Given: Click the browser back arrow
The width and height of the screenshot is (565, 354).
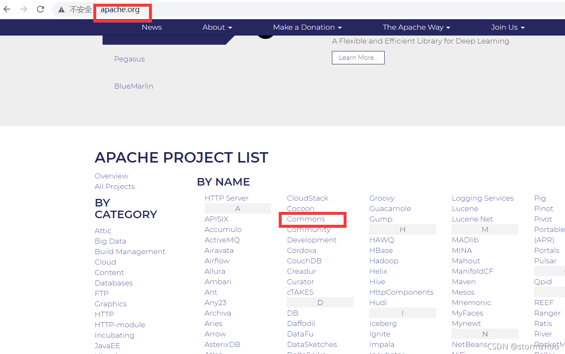Looking at the screenshot, I should [x=7, y=9].
